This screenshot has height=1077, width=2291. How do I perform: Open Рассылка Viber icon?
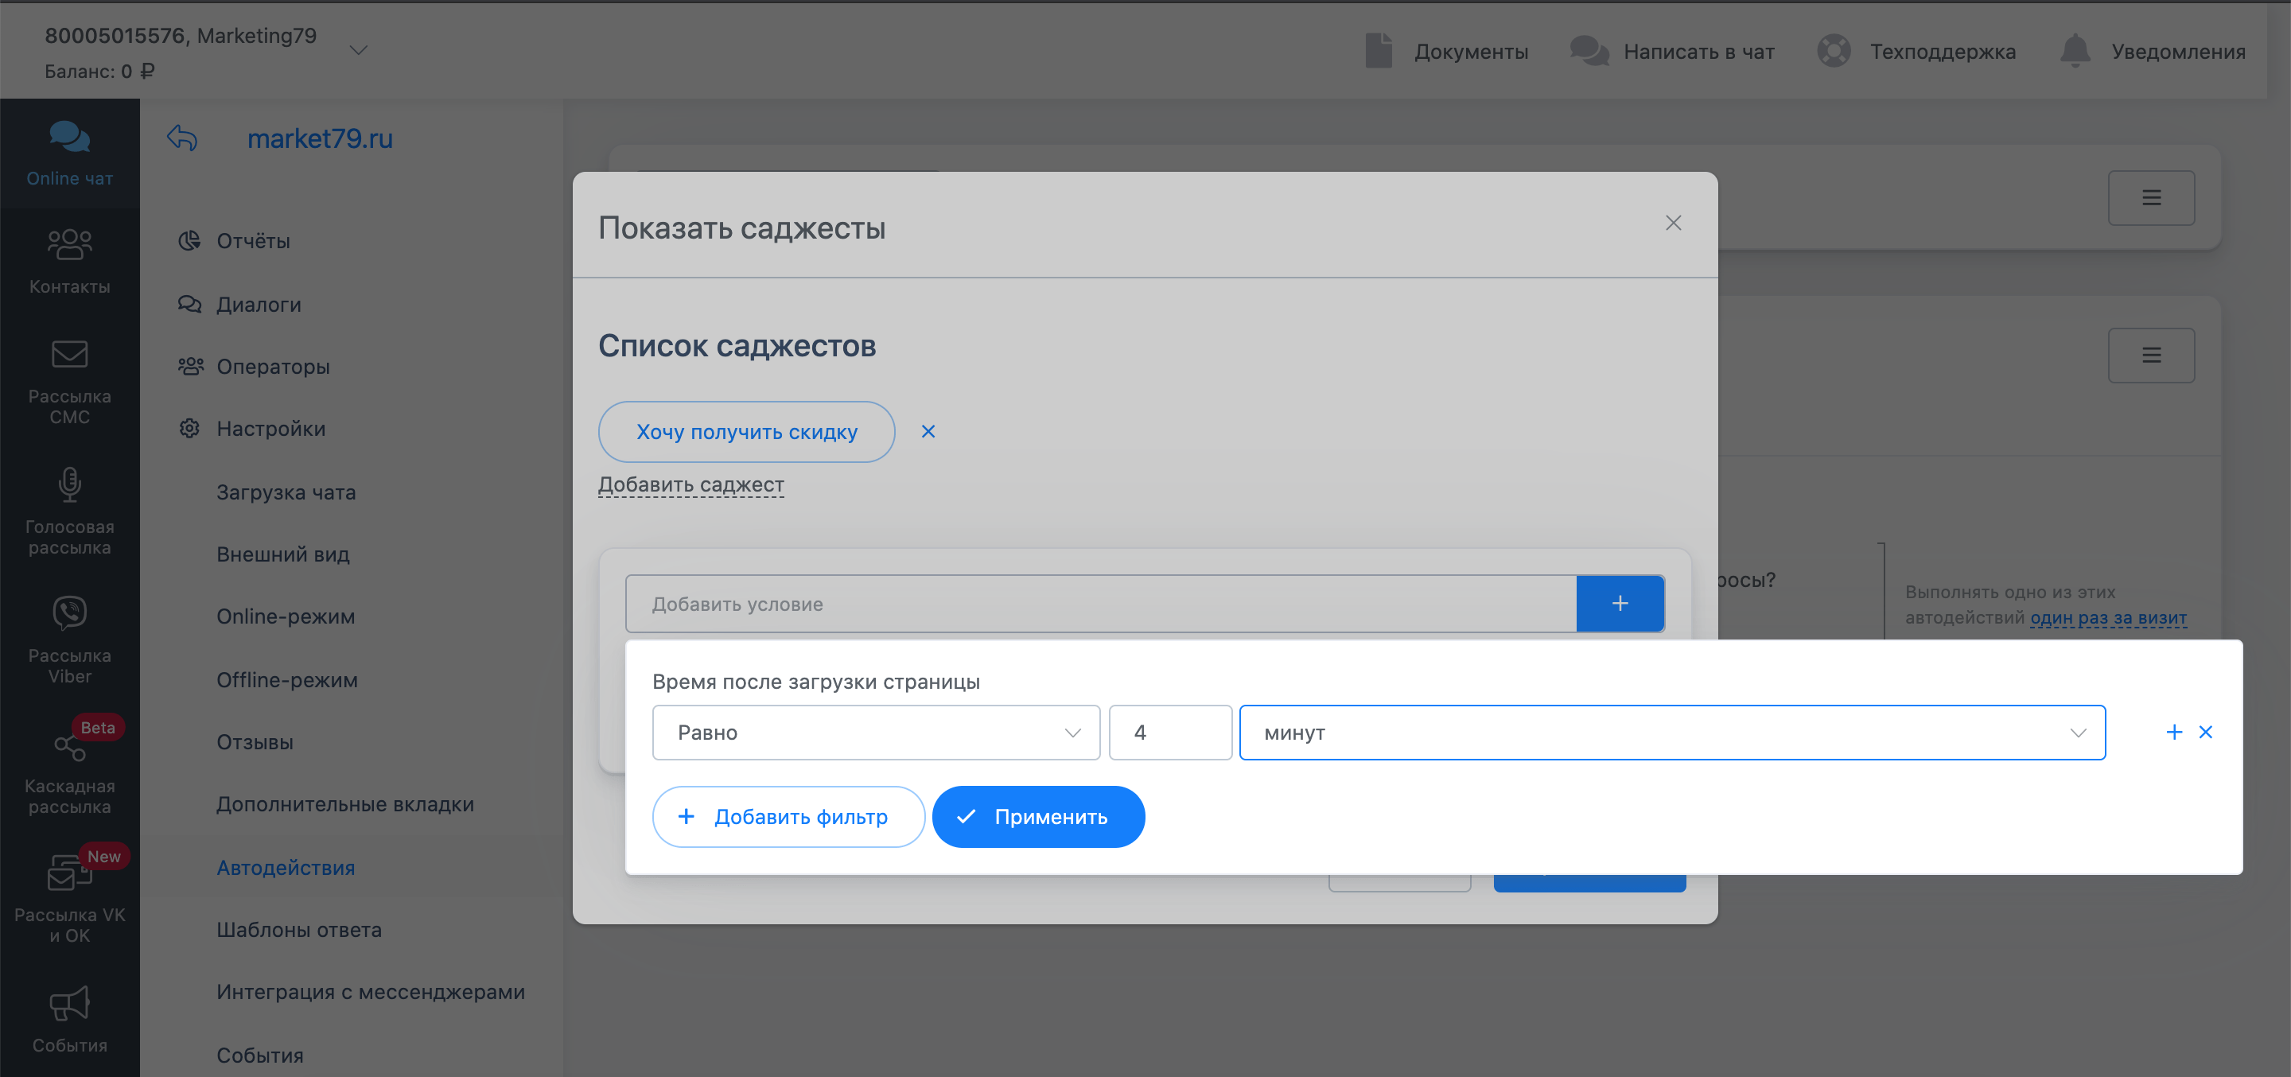click(69, 613)
